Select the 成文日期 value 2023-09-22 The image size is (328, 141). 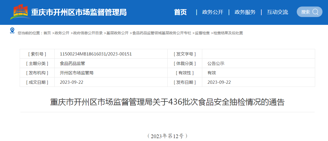point(71,82)
